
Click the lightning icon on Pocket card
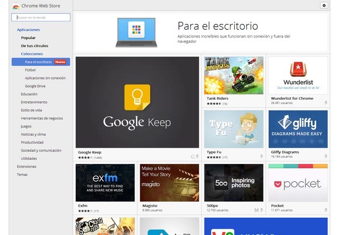(x=326, y=210)
